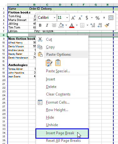The height and width of the screenshot is (144, 118).
Task: Open the font size 11 dropdown
Action: coord(67,18)
